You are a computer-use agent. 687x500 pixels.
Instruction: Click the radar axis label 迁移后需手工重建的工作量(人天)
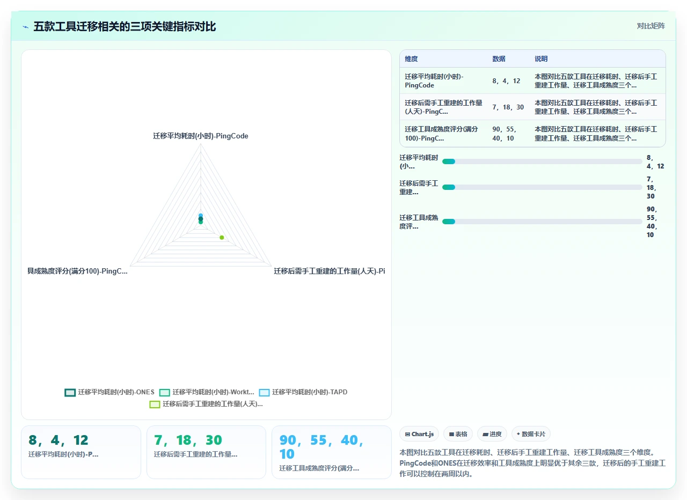pyautogui.click(x=330, y=271)
